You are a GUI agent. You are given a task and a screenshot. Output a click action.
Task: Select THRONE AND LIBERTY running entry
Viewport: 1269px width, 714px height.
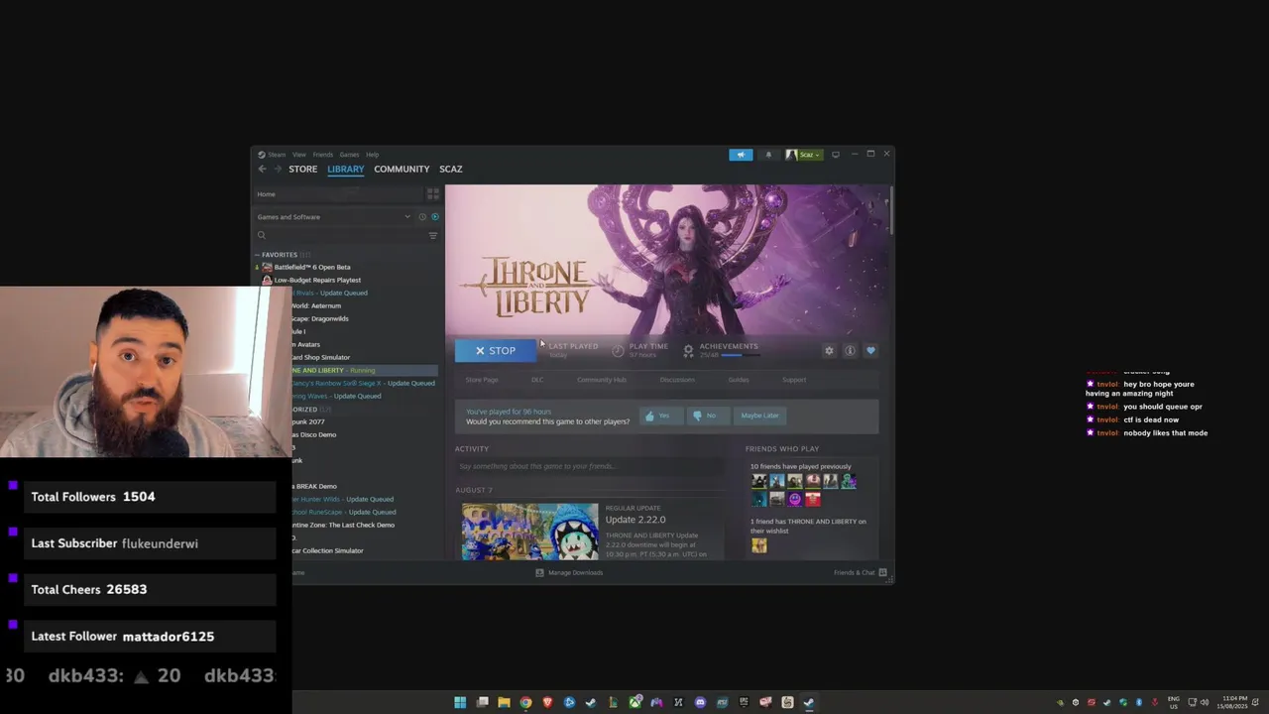(x=365, y=370)
